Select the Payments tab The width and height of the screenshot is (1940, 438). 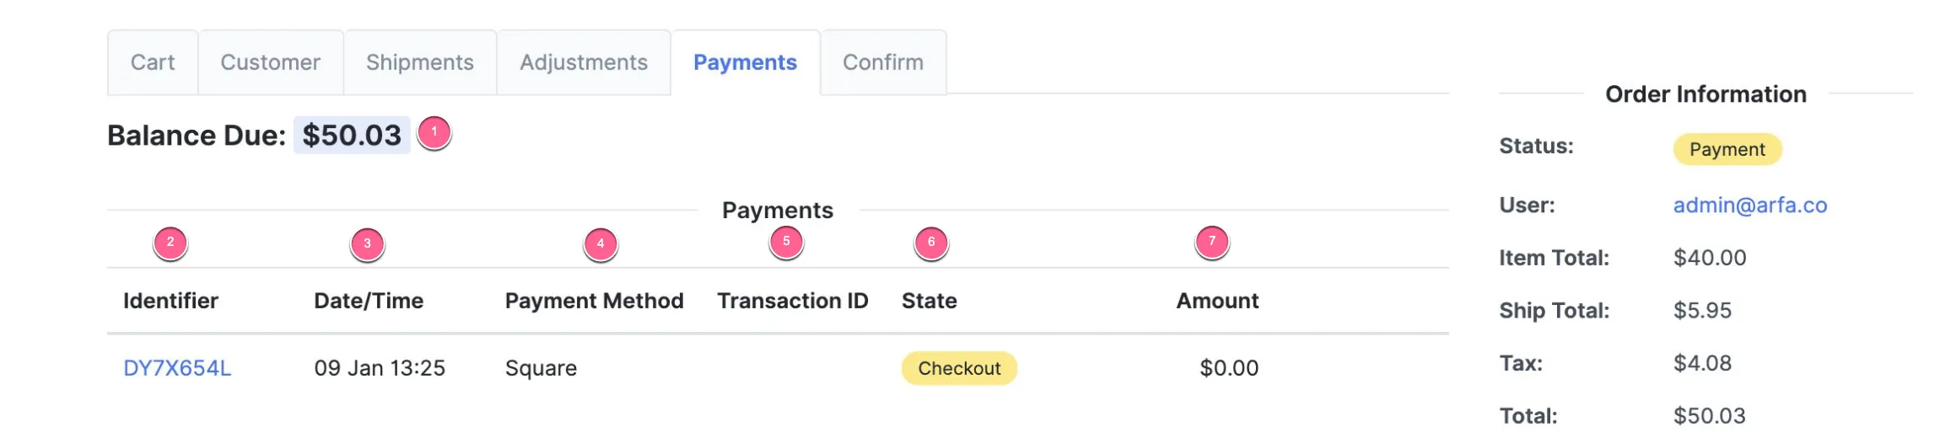746,62
